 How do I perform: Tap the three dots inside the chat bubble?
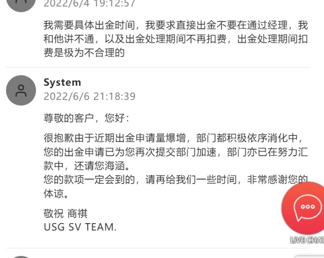point(308,206)
